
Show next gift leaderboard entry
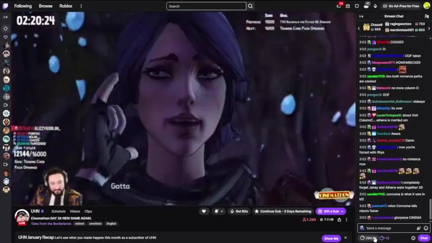pos(429,29)
